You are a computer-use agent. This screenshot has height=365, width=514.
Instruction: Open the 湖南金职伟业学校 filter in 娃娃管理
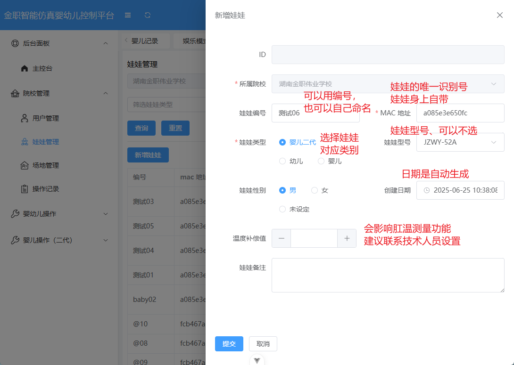tap(166, 81)
